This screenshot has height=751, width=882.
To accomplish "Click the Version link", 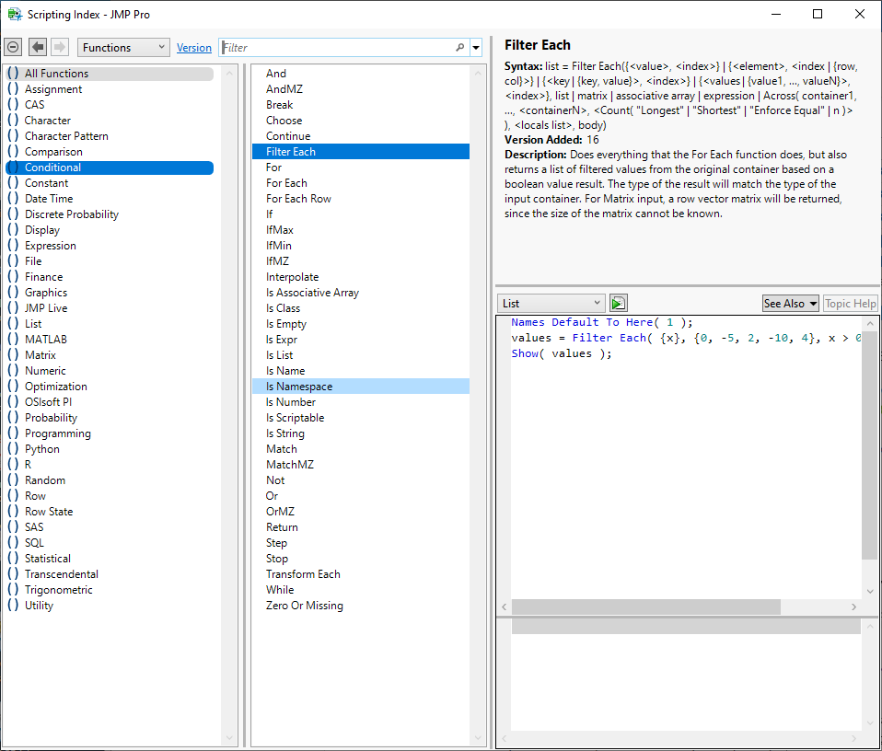I will point(193,48).
